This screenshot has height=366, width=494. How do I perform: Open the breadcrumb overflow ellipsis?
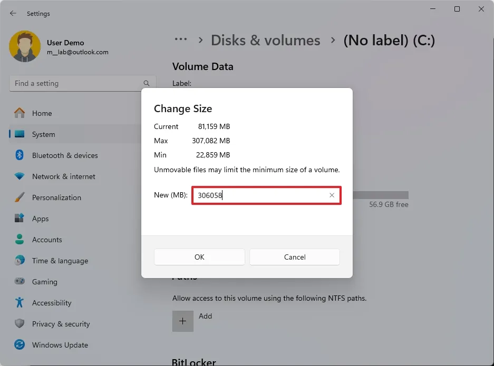(x=181, y=39)
